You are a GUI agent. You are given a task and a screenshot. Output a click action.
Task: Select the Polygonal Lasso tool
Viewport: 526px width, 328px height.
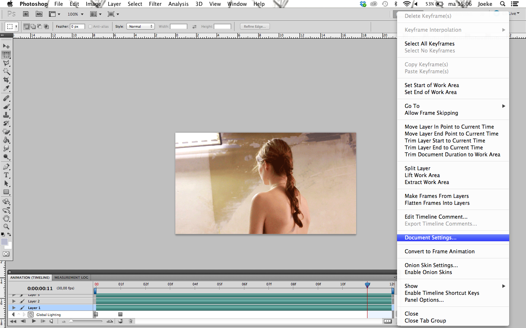tap(6, 63)
